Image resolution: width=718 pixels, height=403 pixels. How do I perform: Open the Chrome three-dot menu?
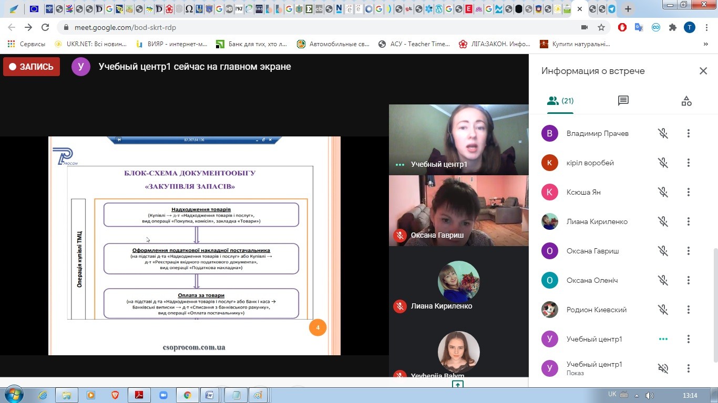(x=706, y=27)
